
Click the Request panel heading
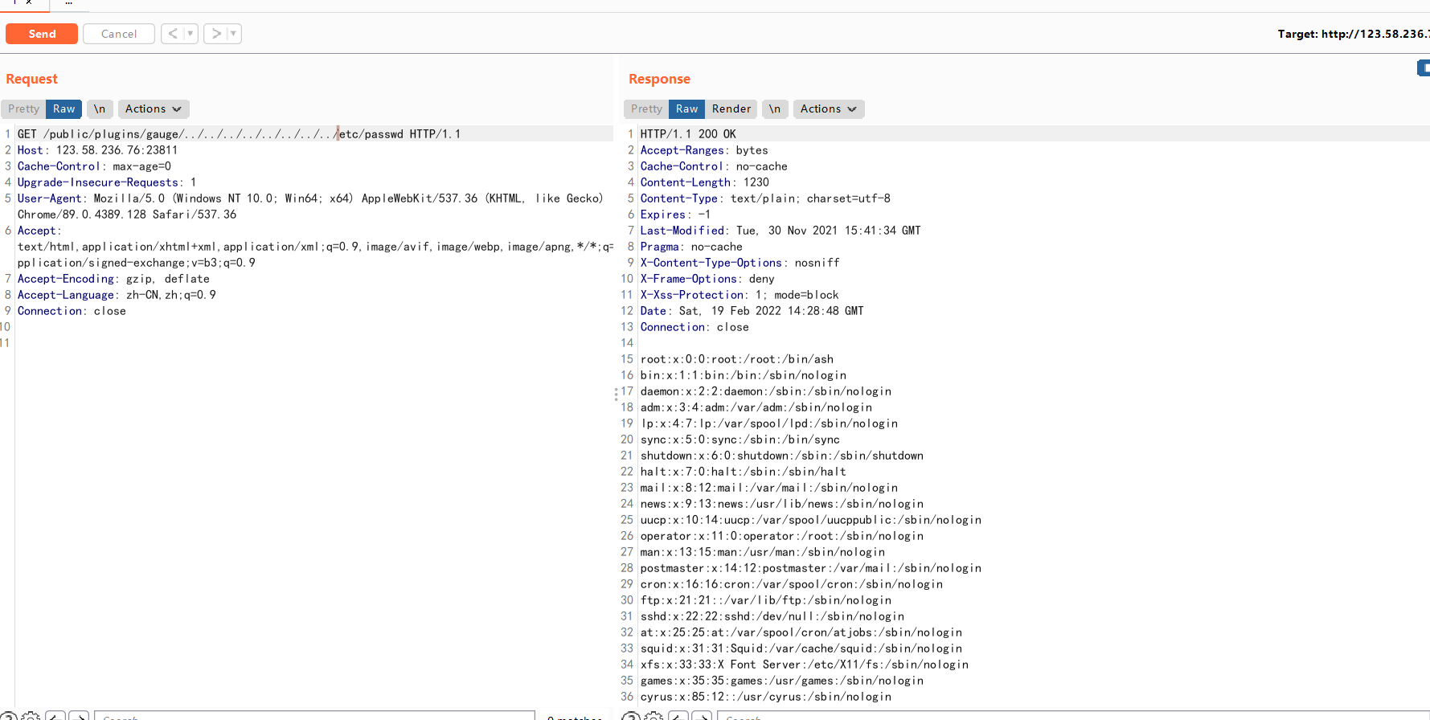(x=32, y=79)
